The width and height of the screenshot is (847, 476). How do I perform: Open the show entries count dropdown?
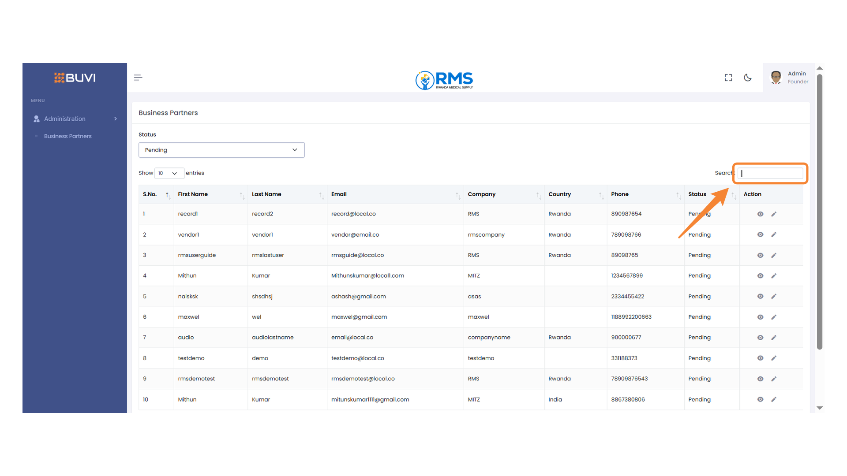(x=169, y=173)
